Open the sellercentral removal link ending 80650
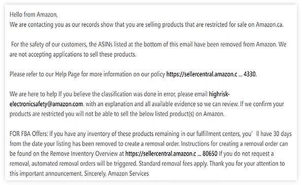 point(171,154)
